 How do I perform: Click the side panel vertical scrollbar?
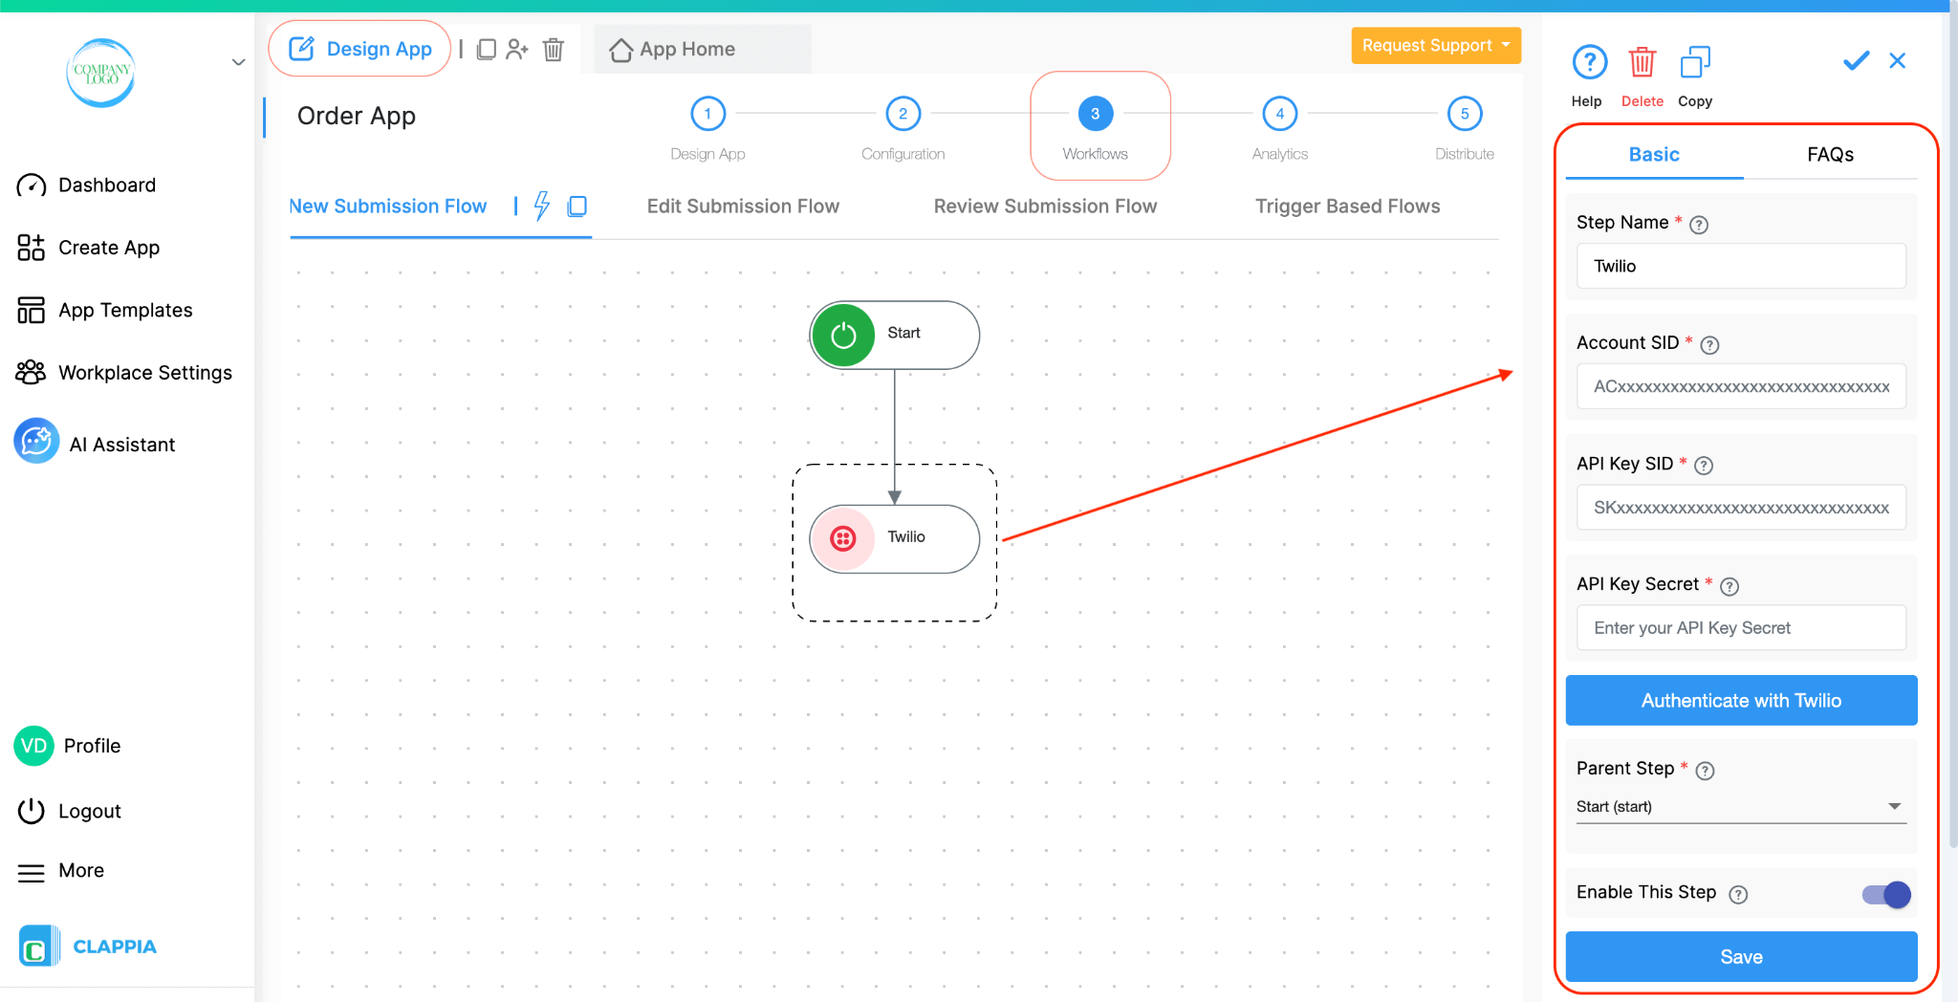[1952, 430]
